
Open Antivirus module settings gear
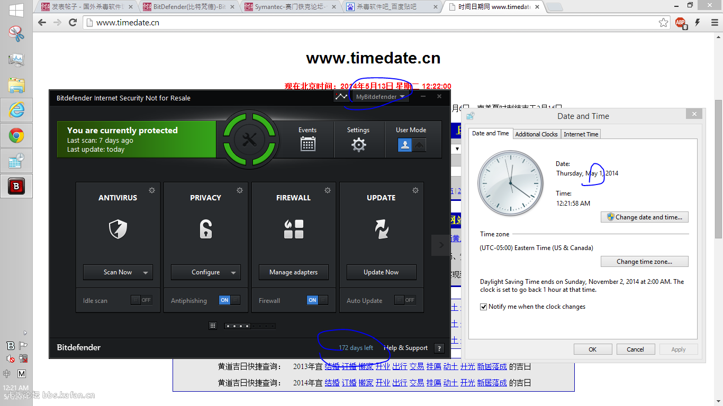click(152, 190)
